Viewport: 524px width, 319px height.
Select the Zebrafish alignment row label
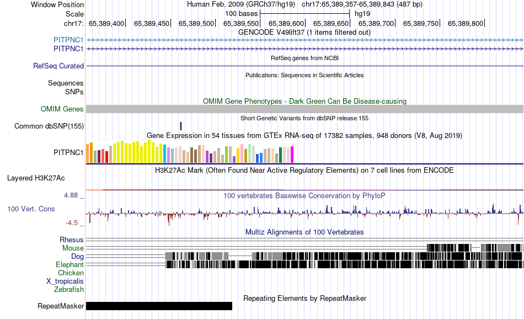click(x=69, y=290)
